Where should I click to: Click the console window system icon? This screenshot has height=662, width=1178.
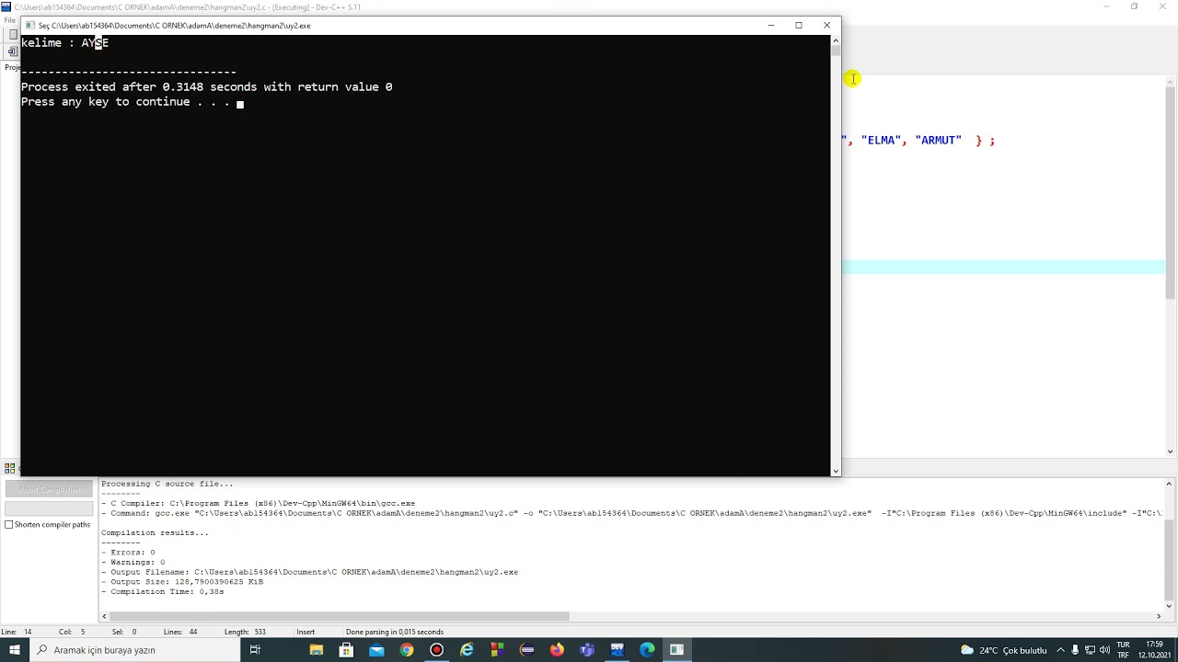pyautogui.click(x=29, y=26)
